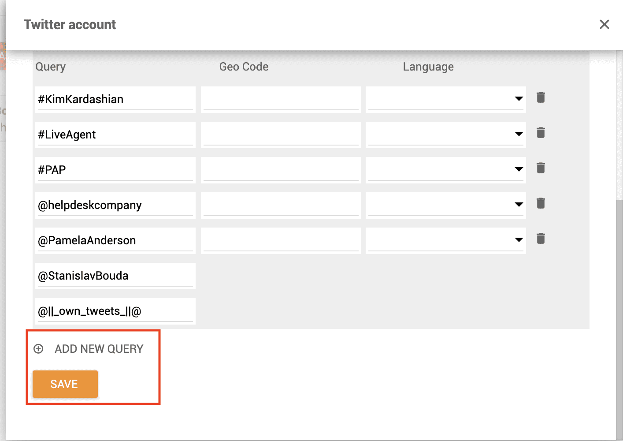Delete the #LiveAgent query with trash icon
This screenshot has height=441, width=623.
click(x=541, y=133)
